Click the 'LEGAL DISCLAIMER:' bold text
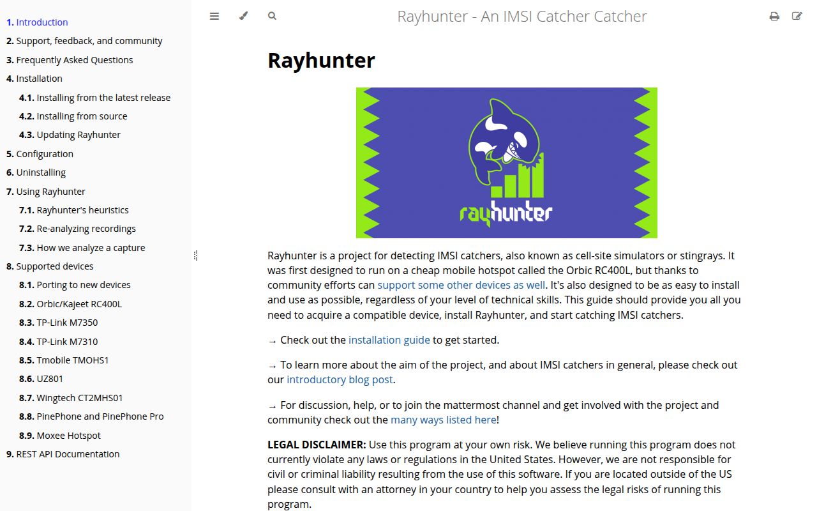The width and height of the screenshot is (817, 511). [317, 445]
